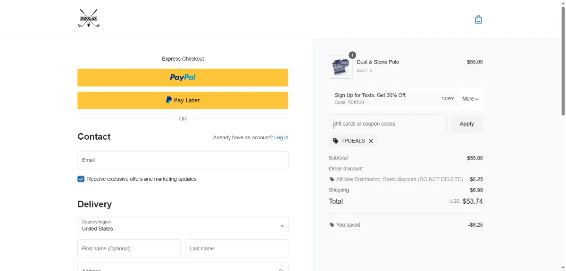
Task: Click the Express Checkout heading
Action: (183, 59)
